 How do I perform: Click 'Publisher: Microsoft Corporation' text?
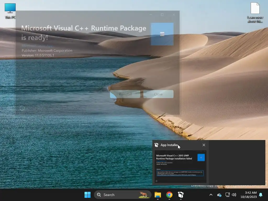47,51
